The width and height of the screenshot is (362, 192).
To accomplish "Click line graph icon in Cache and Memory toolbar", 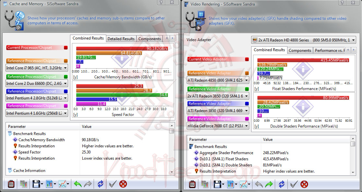I will tap(62, 184).
